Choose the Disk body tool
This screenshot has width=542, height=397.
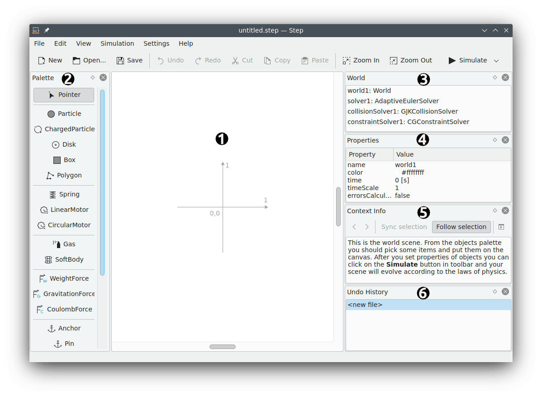64,144
